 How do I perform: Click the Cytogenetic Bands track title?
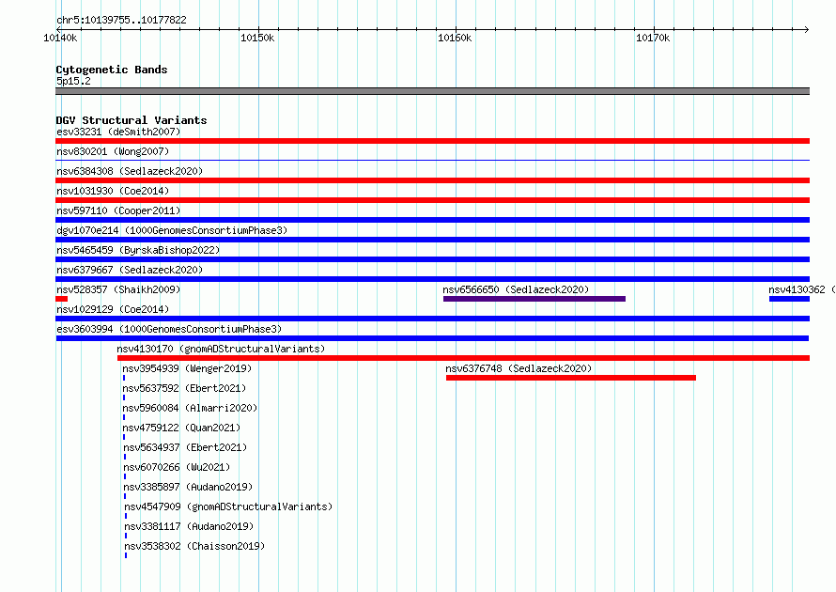(112, 70)
